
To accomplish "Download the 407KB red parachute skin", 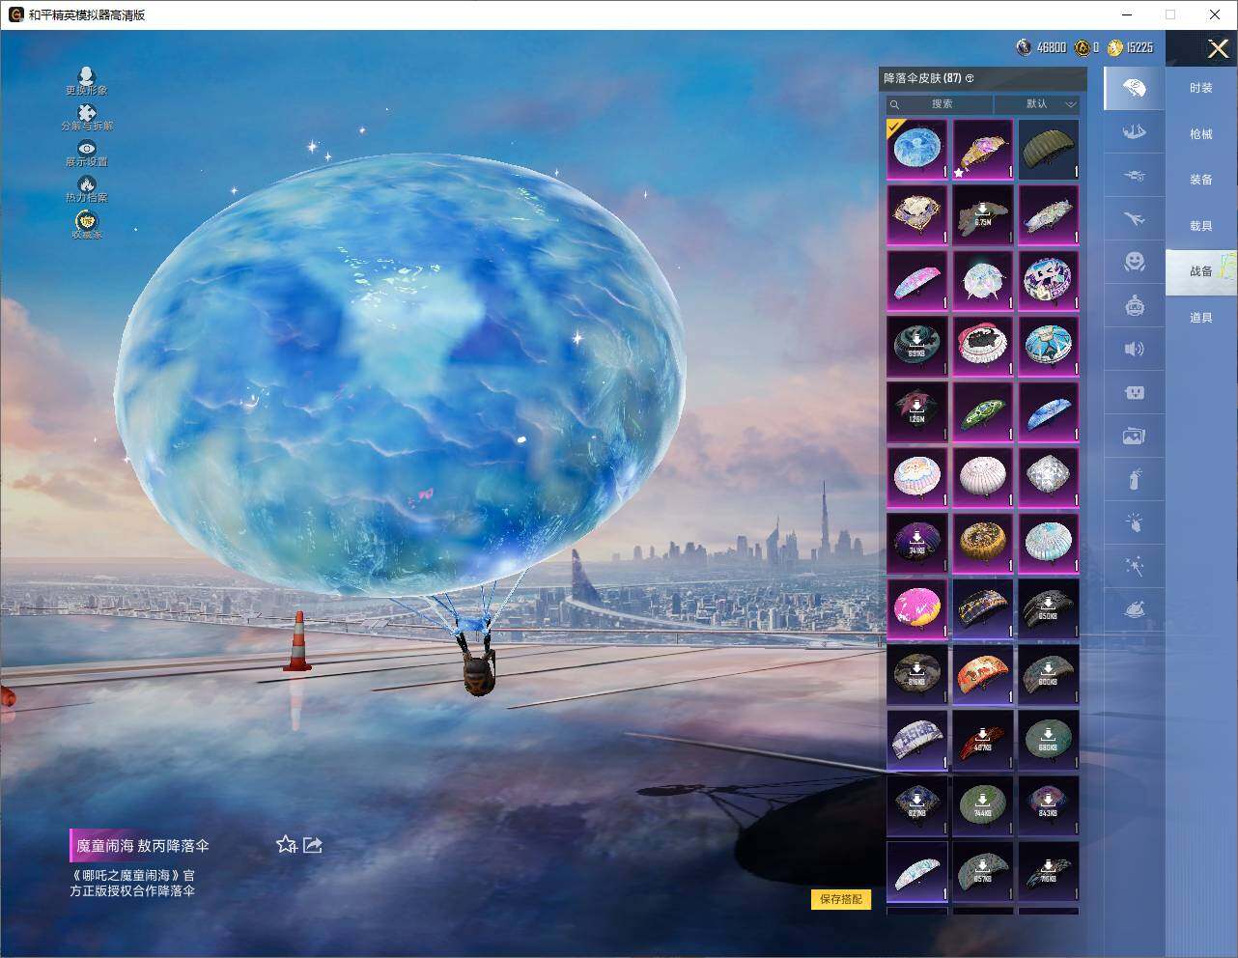I will [x=983, y=741].
